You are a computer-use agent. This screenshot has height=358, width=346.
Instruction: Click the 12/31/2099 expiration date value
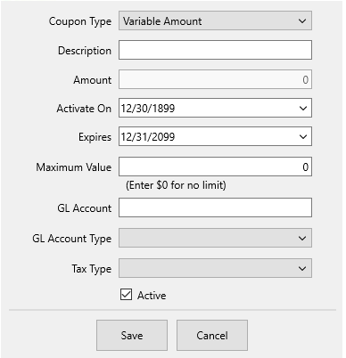coord(148,137)
